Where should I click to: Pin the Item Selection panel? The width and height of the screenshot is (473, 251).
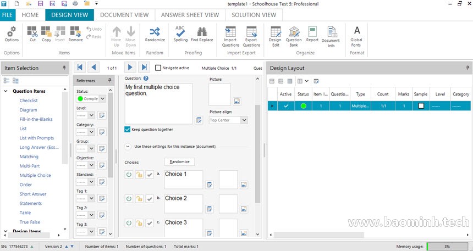pos(64,68)
